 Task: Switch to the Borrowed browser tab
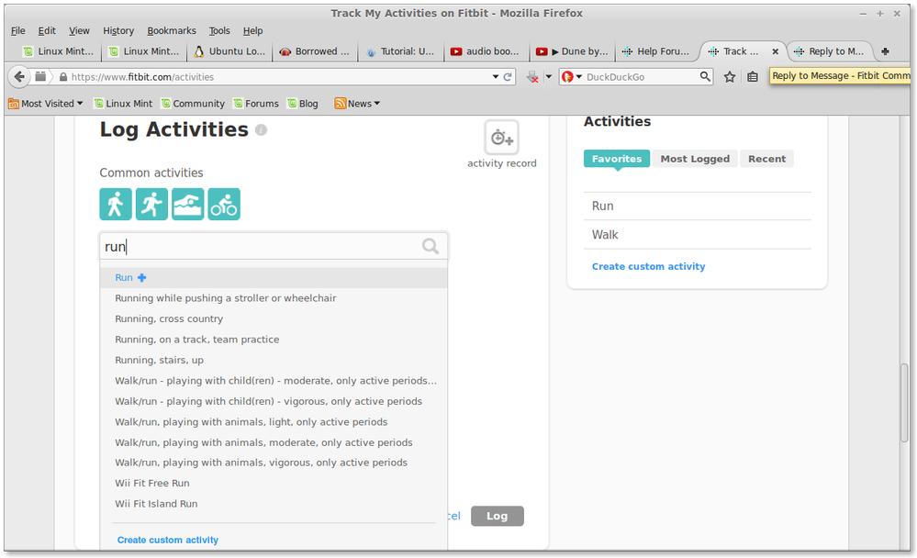[315, 51]
